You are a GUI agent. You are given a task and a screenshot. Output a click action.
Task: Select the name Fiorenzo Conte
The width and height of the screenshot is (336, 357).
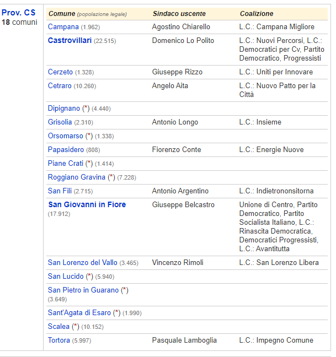tap(177, 150)
